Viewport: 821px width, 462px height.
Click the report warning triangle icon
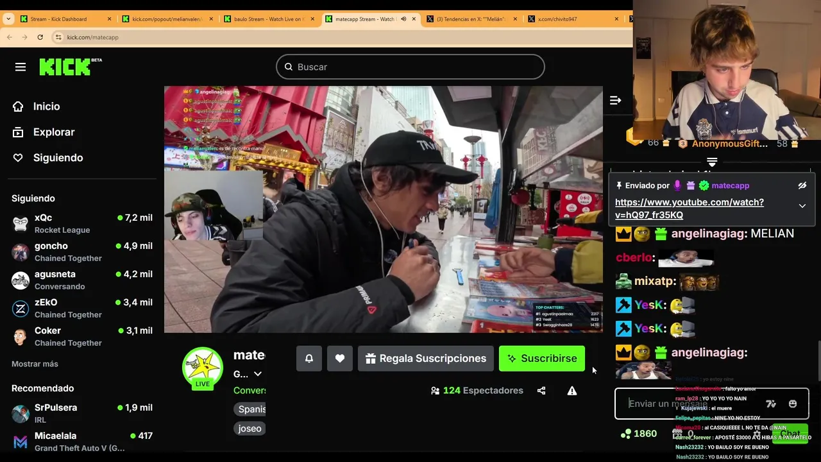(x=572, y=391)
